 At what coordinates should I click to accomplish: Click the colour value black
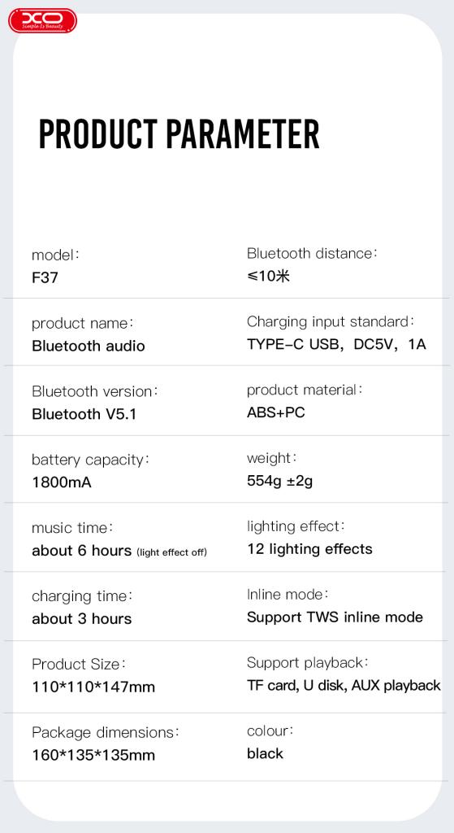click(x=266, y=753)
